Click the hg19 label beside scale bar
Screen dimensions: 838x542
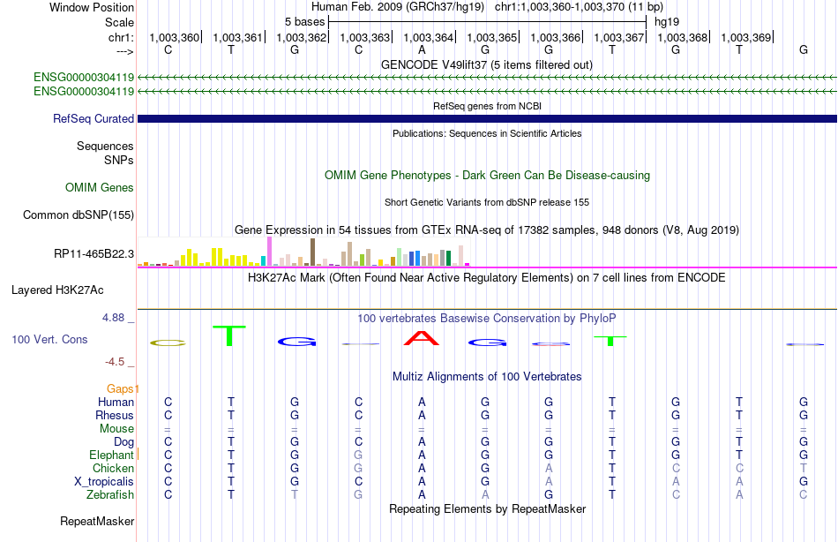click(667, 22)
